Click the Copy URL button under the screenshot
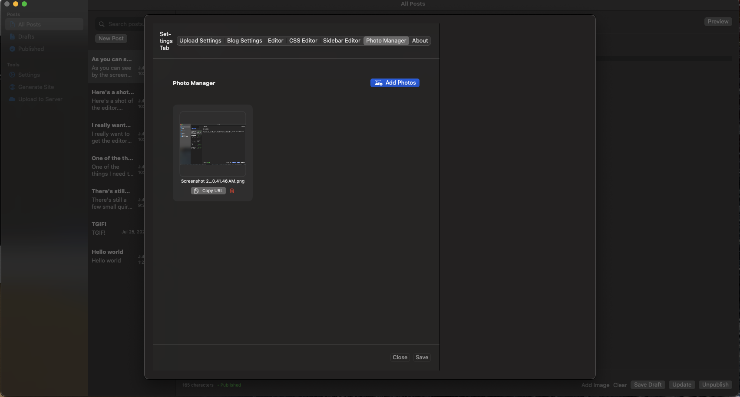This screenshot has width=740, height=397. tap(208, 191)
